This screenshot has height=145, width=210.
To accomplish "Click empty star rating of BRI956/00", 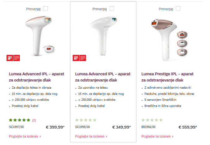I will (x=152, y=120).
